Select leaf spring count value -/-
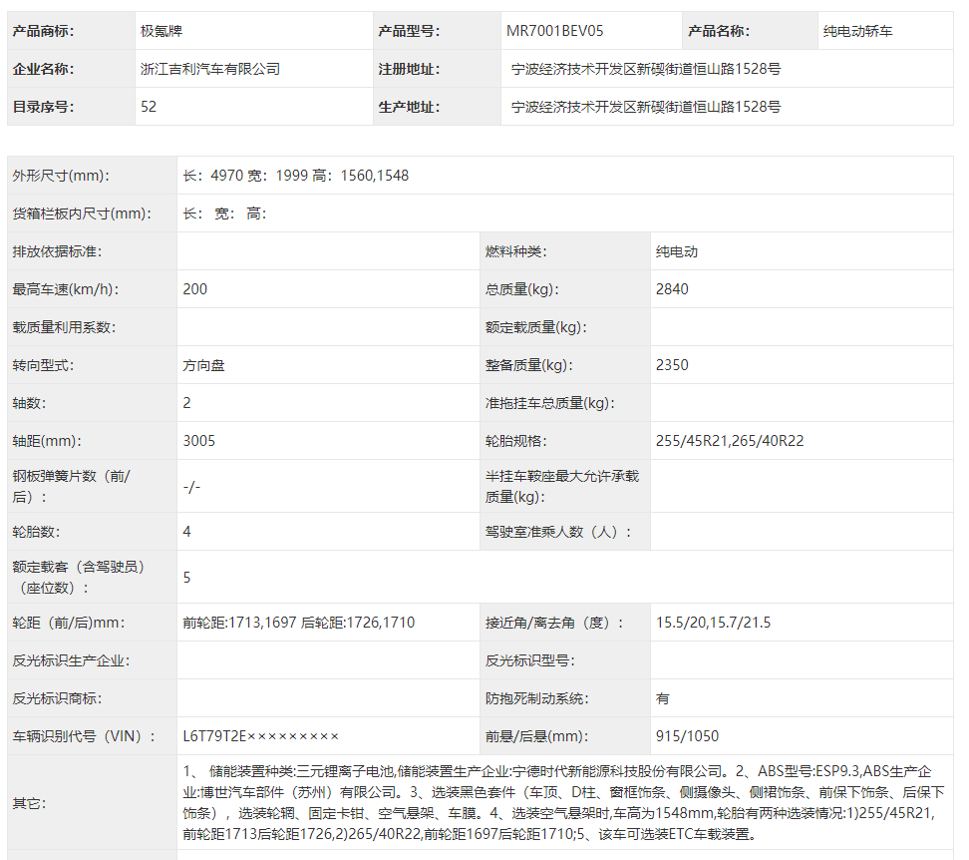Image resolution: width=969 pixels, height=860 pixels. [x=191, y=487]
